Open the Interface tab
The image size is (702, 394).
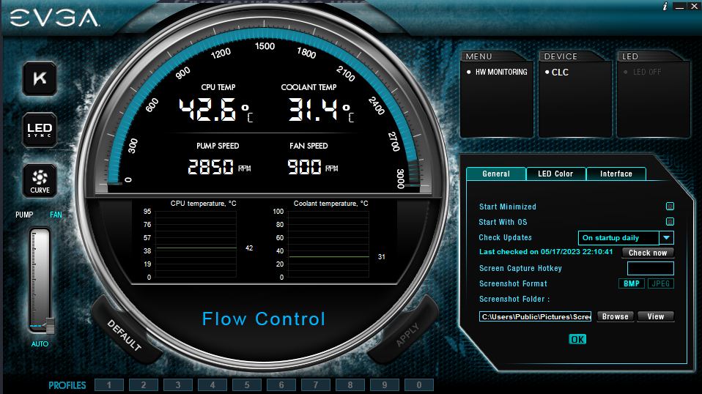(x=616, y=174)
